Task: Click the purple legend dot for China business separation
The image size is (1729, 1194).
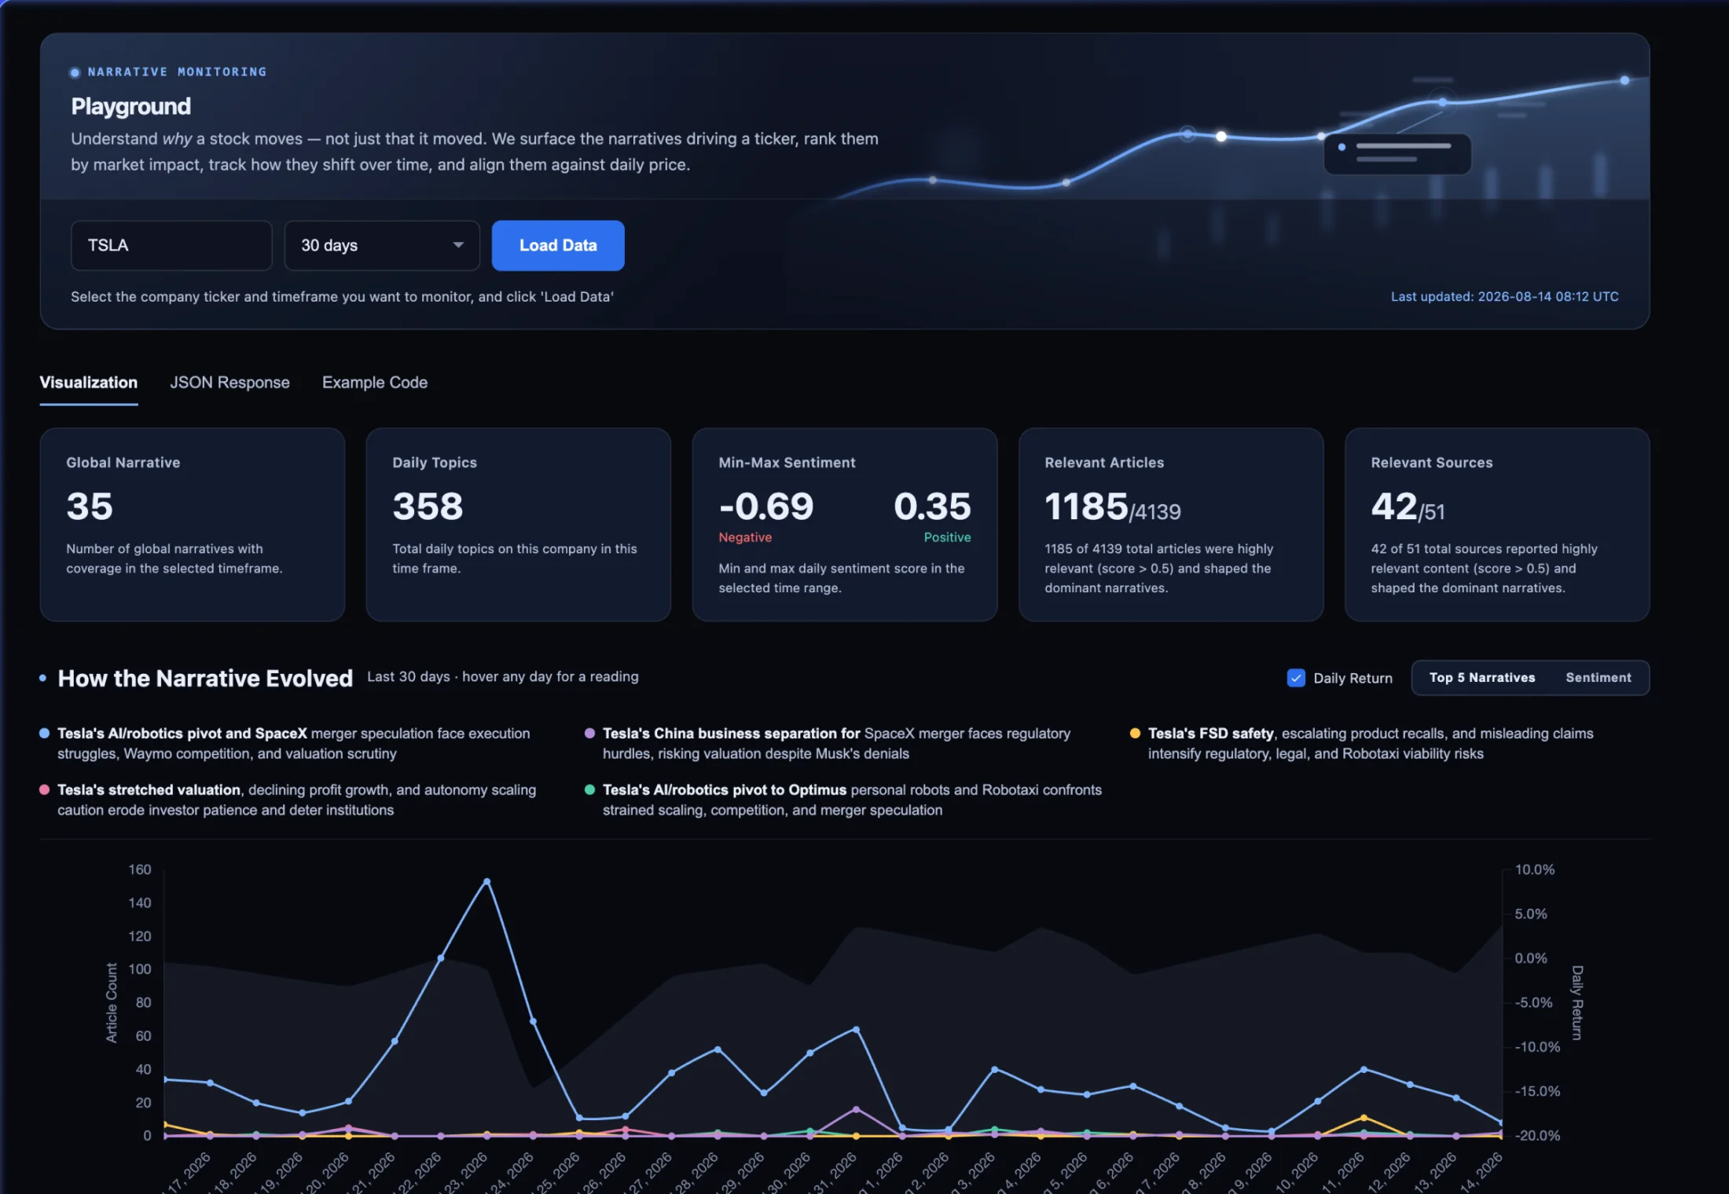Action: pos(589,733)
